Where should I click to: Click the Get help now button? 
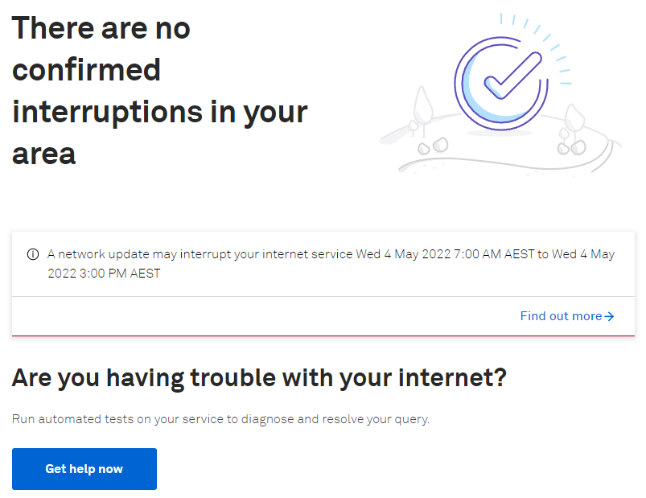[x=84, y=469]
